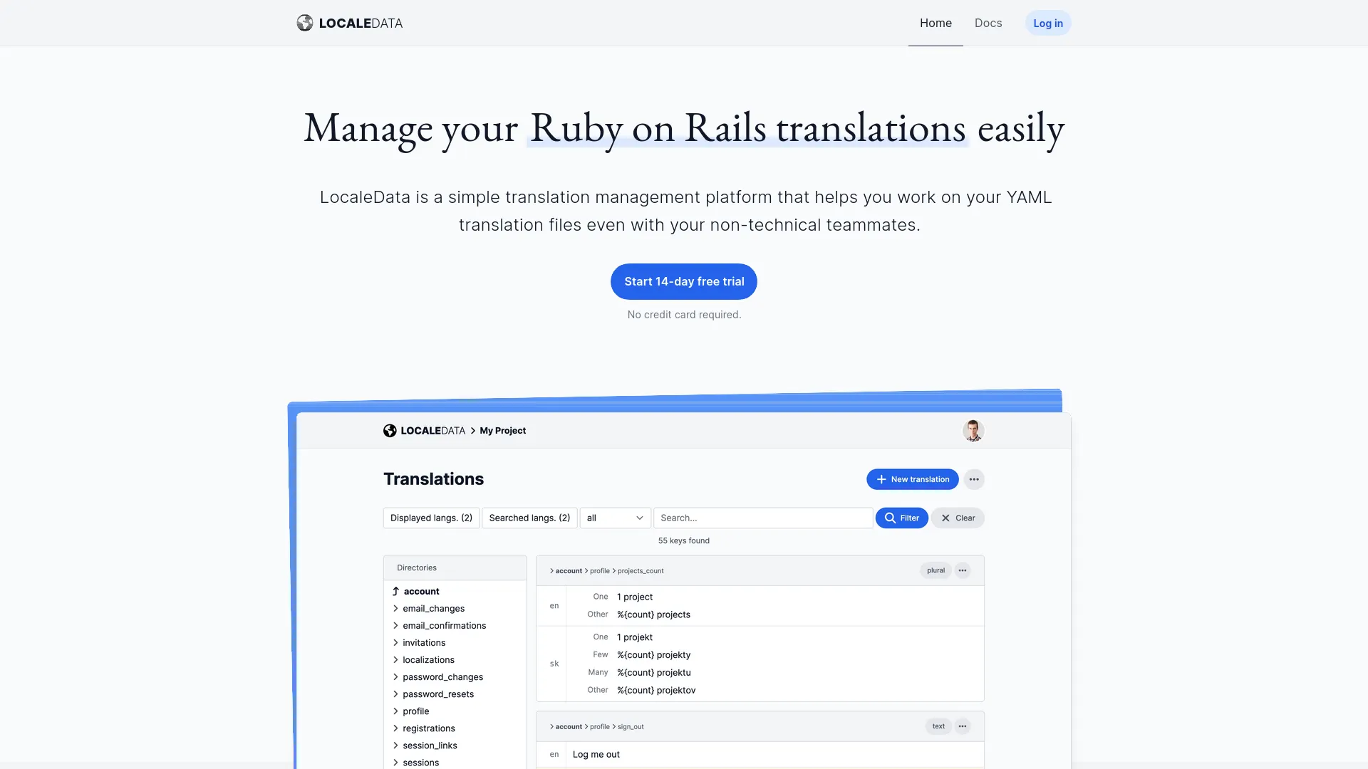Image resolution: width=1368 pixels, height=769 pixels.
Task: Click the plus icon in New translation
Action: (881, 479)
